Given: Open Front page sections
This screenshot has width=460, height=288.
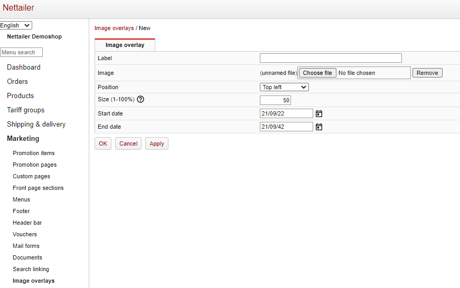Looking at the screenshot, I should click(38, 188).
